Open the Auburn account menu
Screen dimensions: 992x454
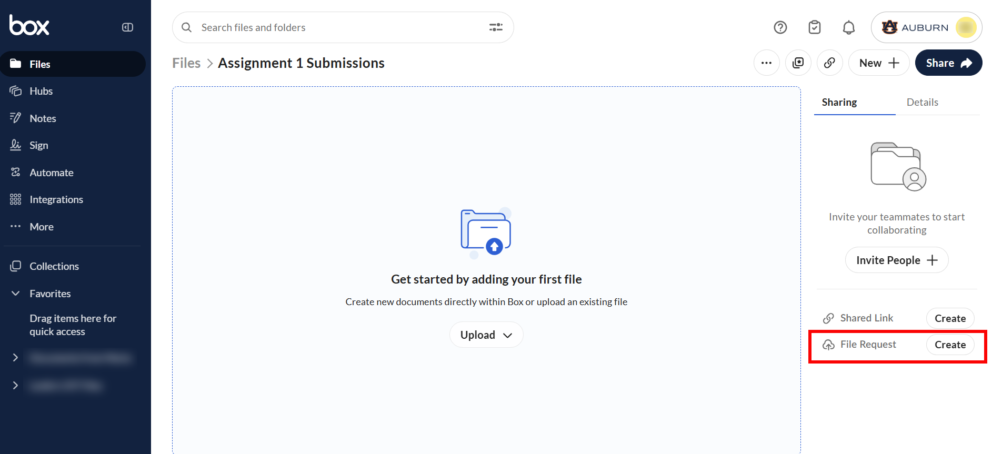[926, 27]
